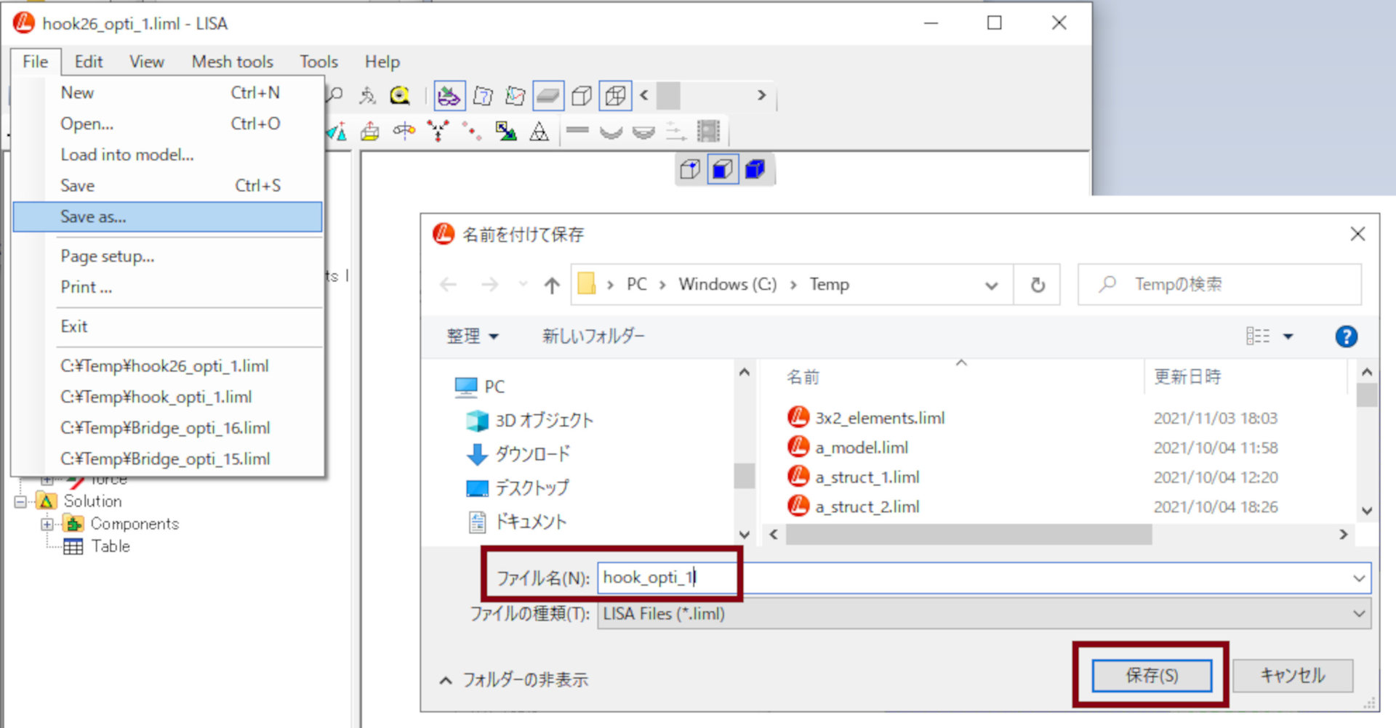This screenshot has height=728, width=1396.
Task: Click the 保存(S) save button
Action: tap(1152, 676)
